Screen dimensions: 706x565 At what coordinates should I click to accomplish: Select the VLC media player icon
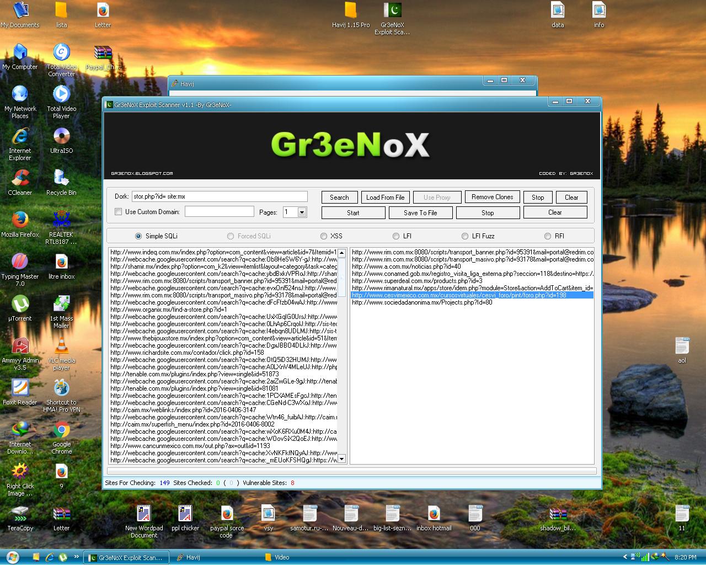61,354
